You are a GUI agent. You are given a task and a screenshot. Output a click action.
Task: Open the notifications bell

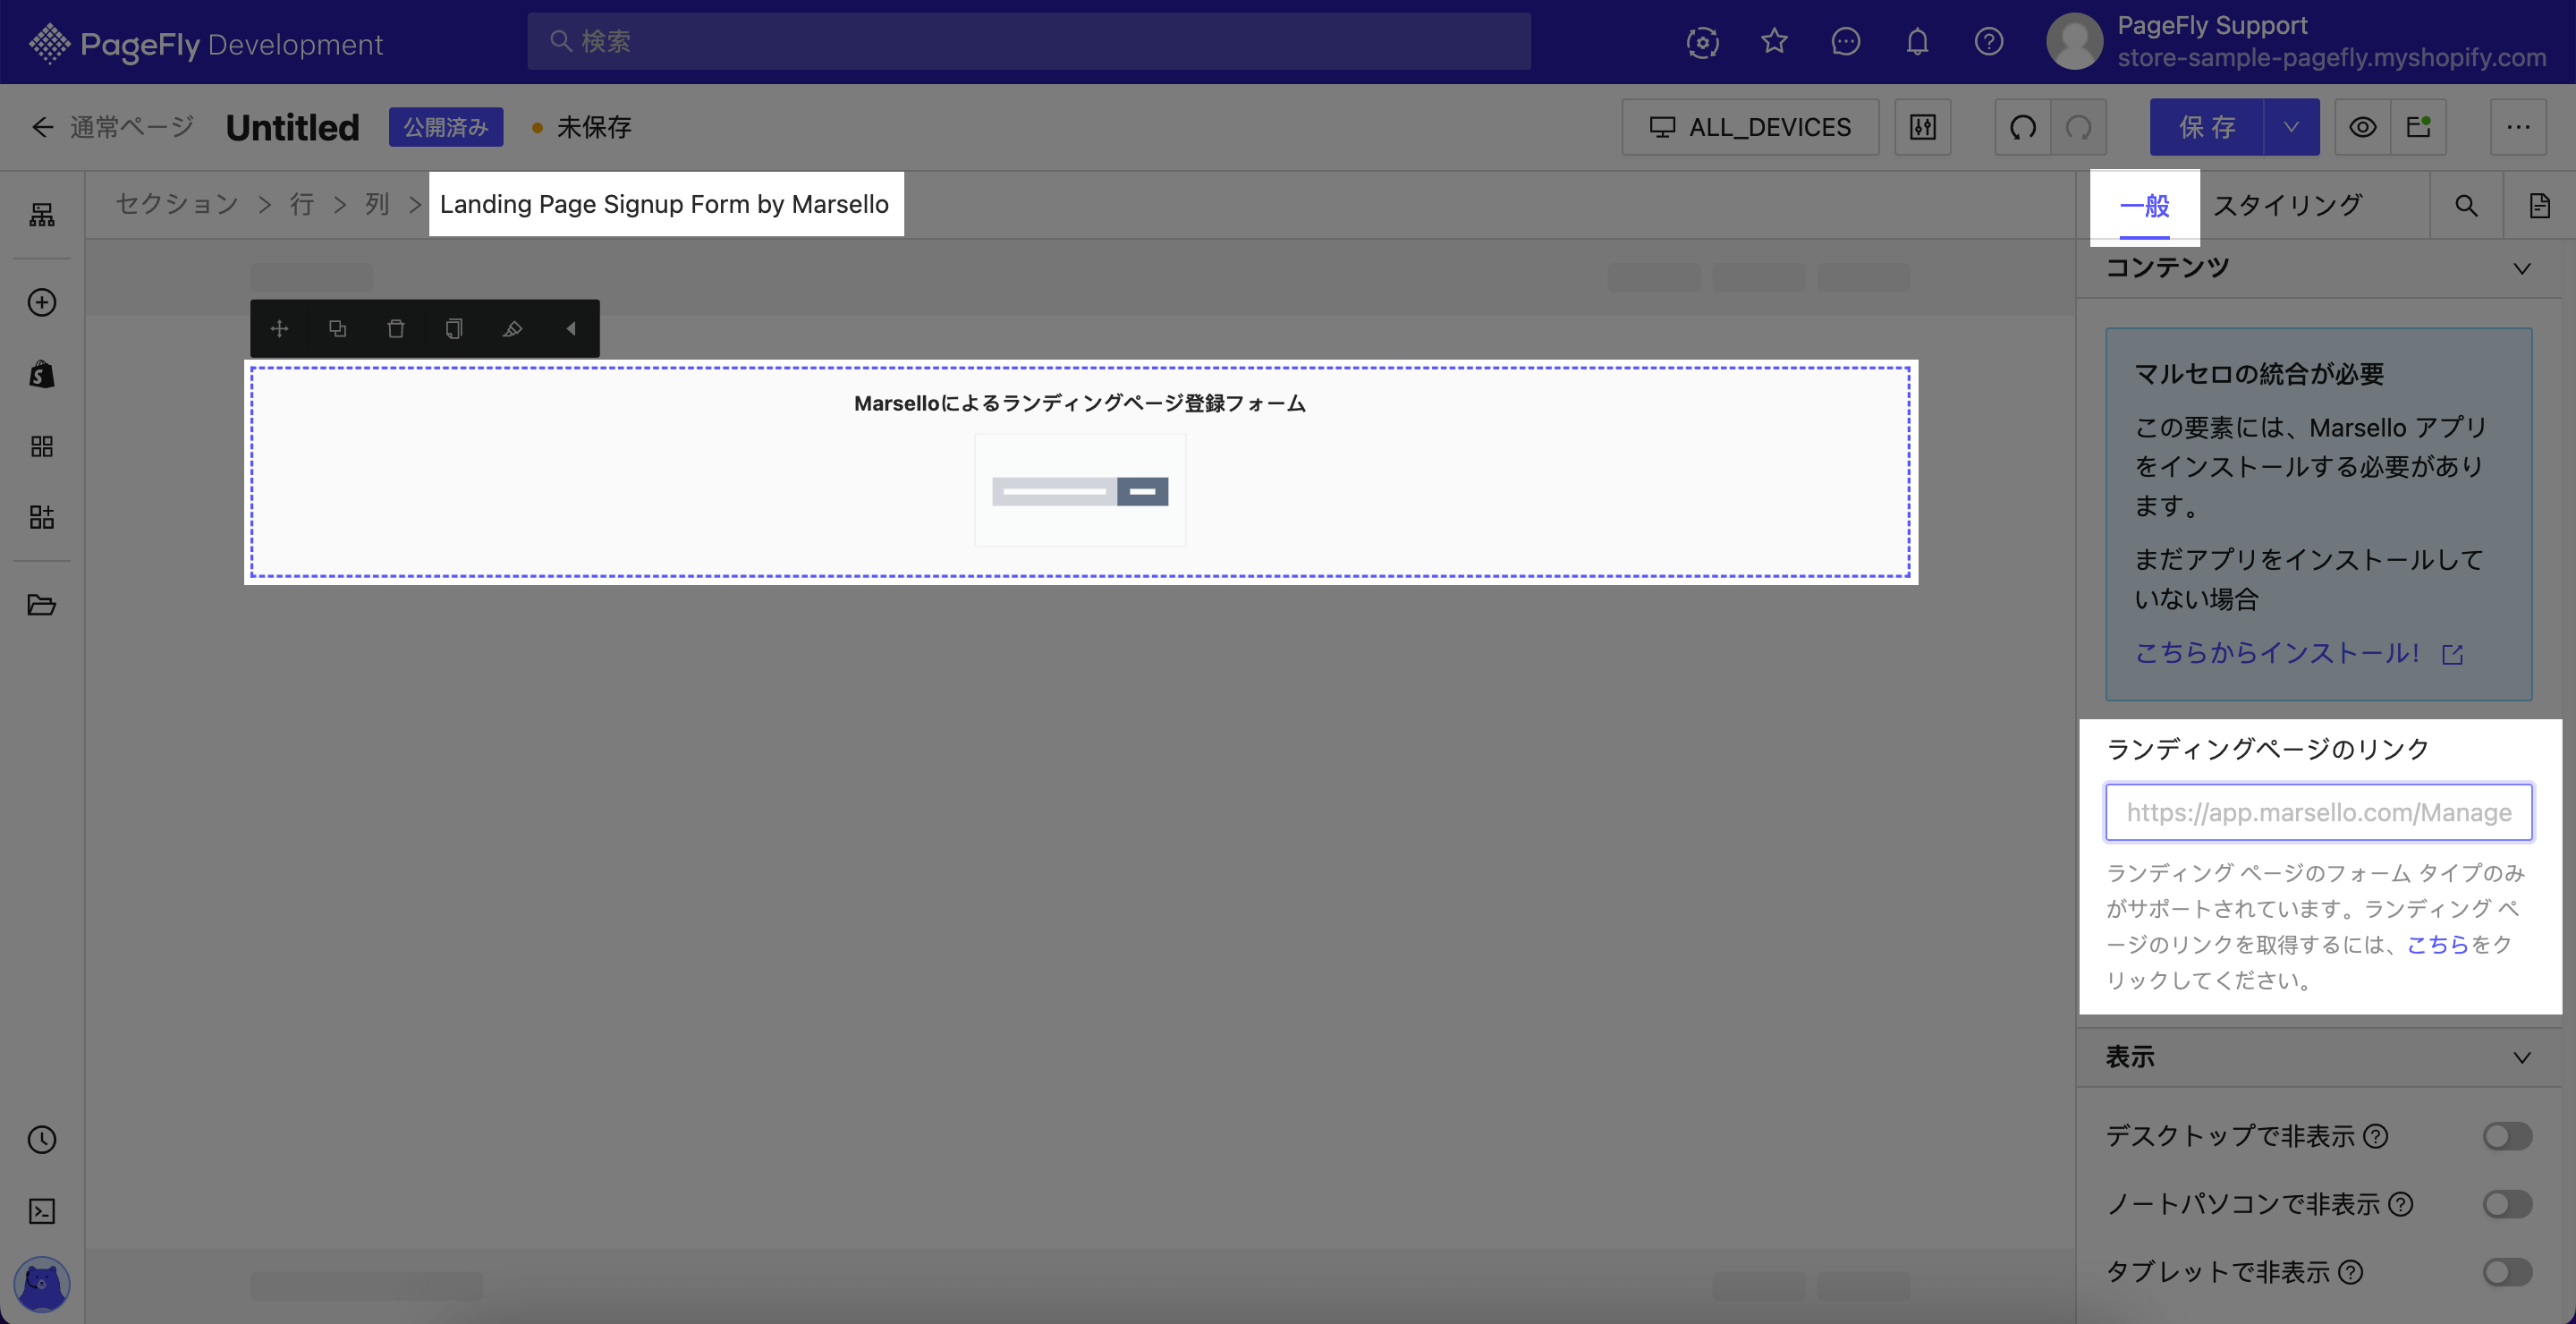point(1917,41)
